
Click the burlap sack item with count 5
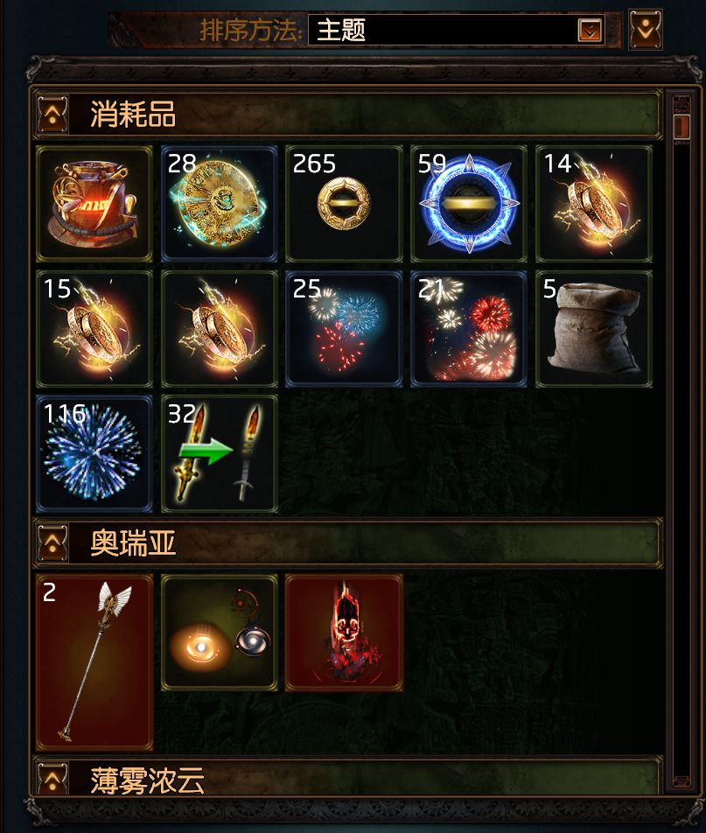point(594,329)
